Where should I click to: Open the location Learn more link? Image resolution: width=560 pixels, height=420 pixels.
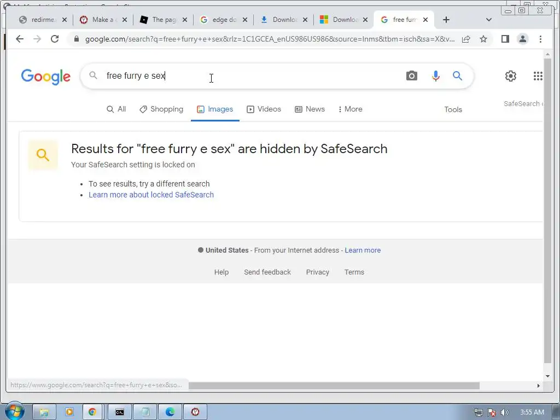(363, 250)
